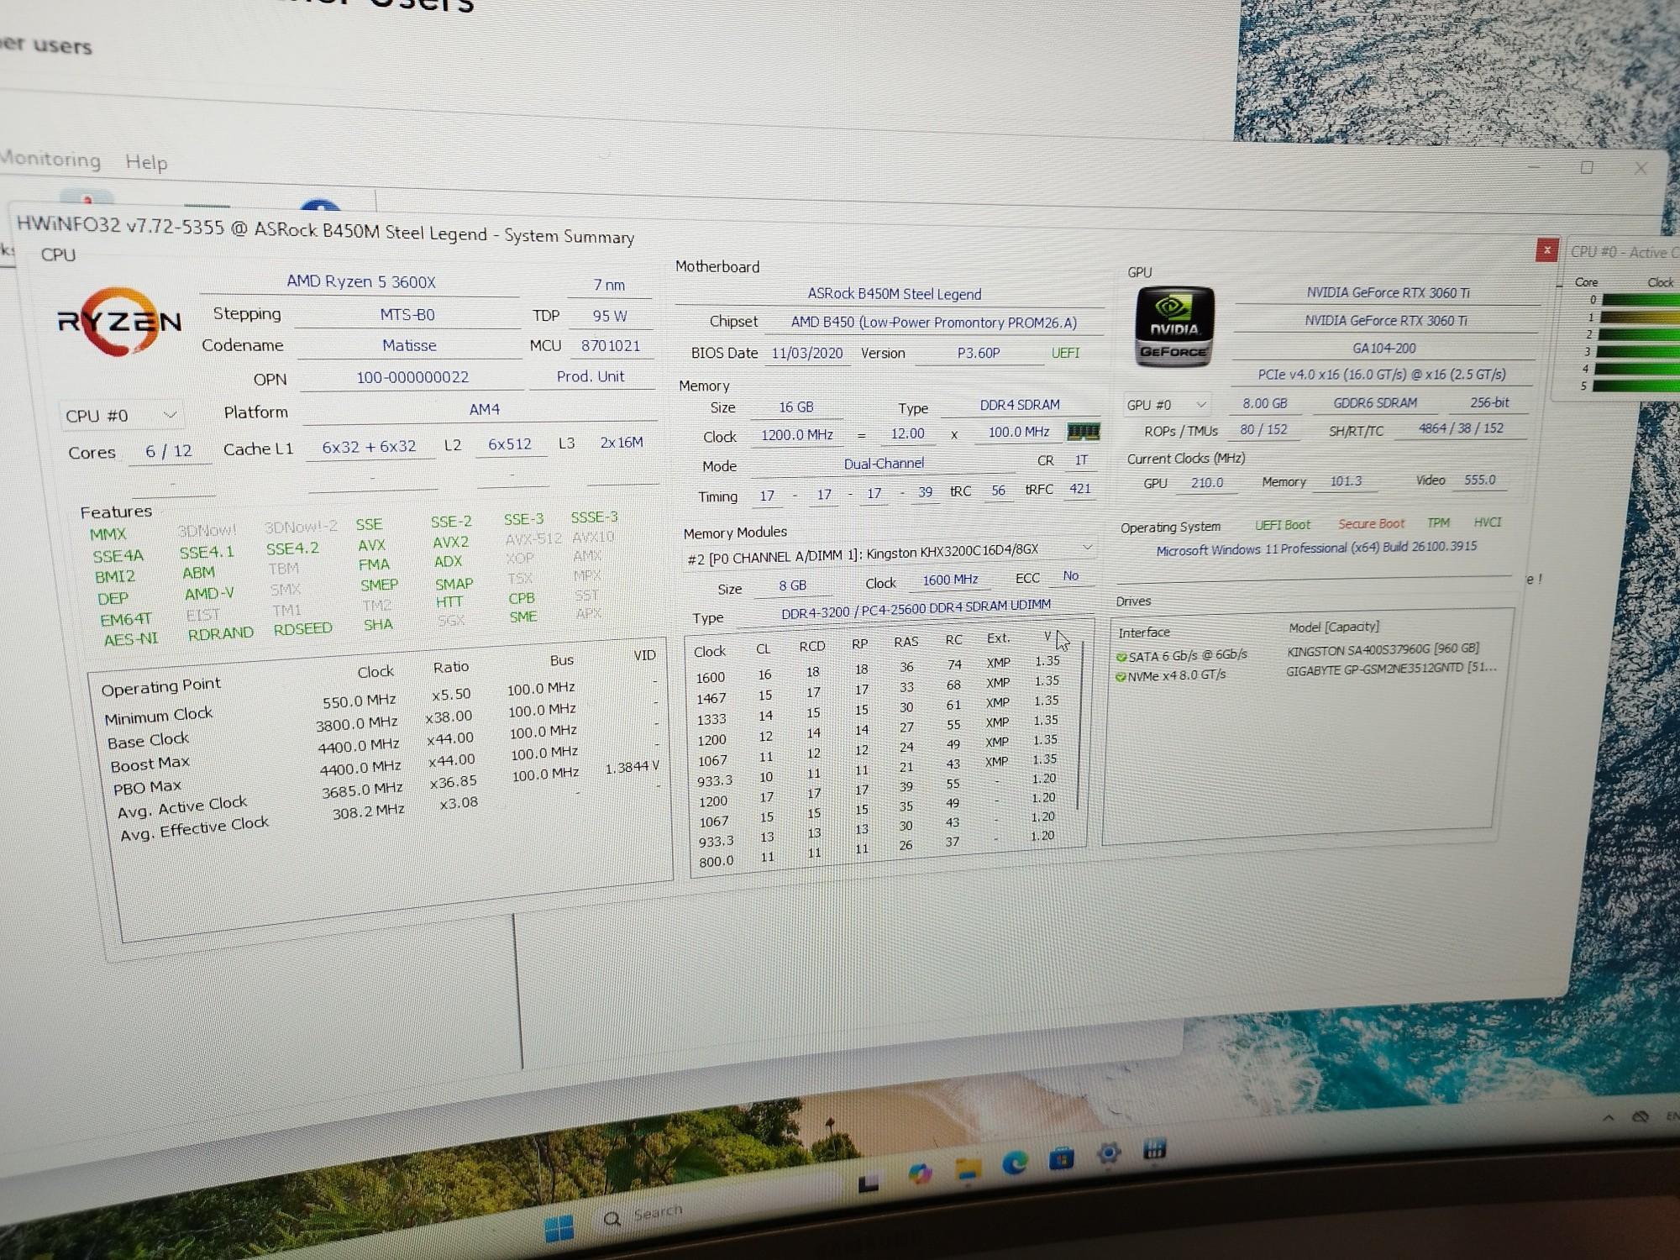Click the 'PBO Max' operating point row
1680x1260 pixels.
(x=386, y=776)
